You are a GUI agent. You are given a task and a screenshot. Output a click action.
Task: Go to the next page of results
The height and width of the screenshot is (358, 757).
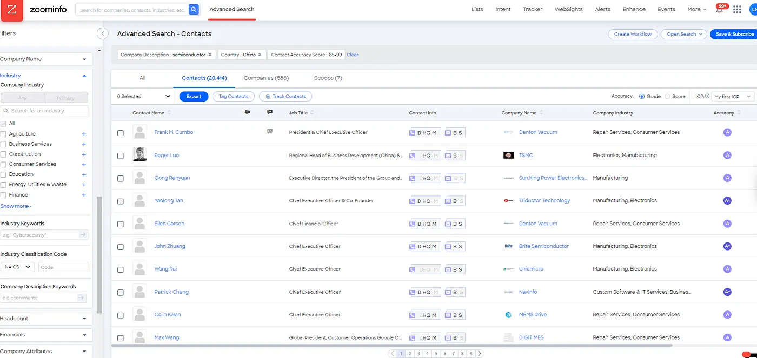[x=480, y=354]
